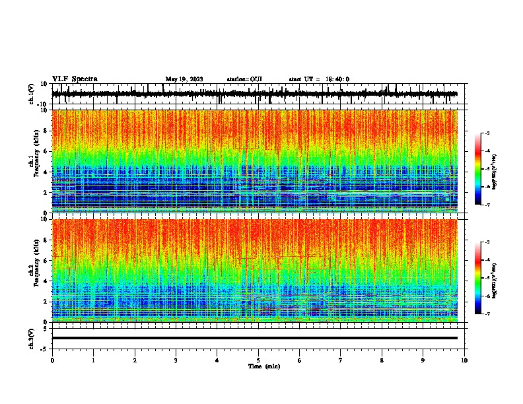The image size is (523, 404).
Task: Select the "start UT = 18:40:0" text
Action: point(319,79)
